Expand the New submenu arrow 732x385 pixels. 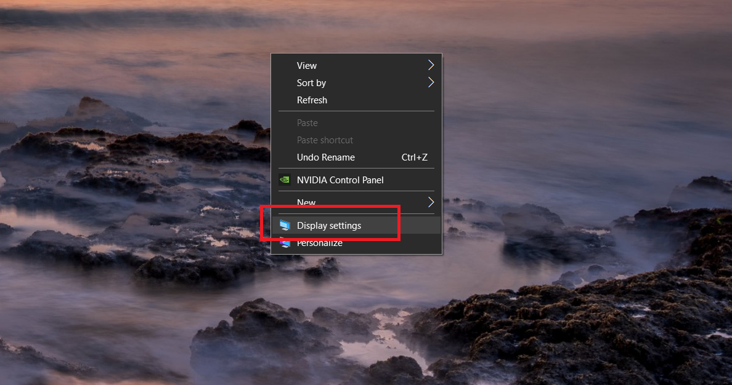(431, 202)
